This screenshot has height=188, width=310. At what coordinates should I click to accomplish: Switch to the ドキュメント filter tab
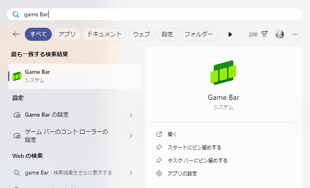tap(104, 34)
